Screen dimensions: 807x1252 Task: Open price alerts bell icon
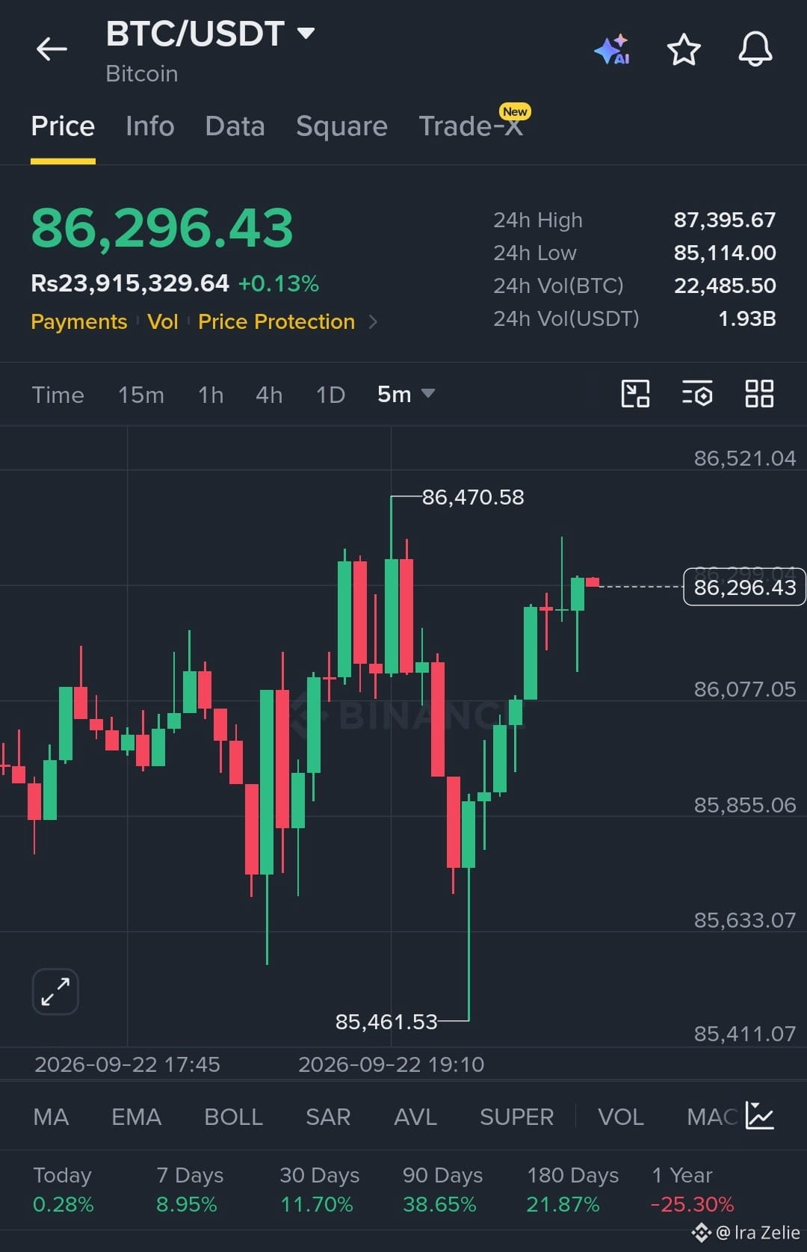pos(755,49)
